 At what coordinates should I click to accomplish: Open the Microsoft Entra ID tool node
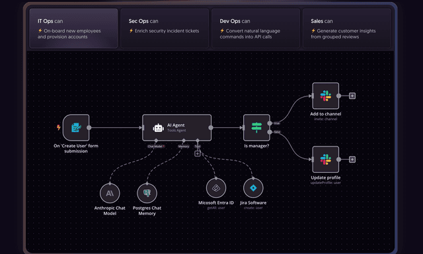point(216,188)
